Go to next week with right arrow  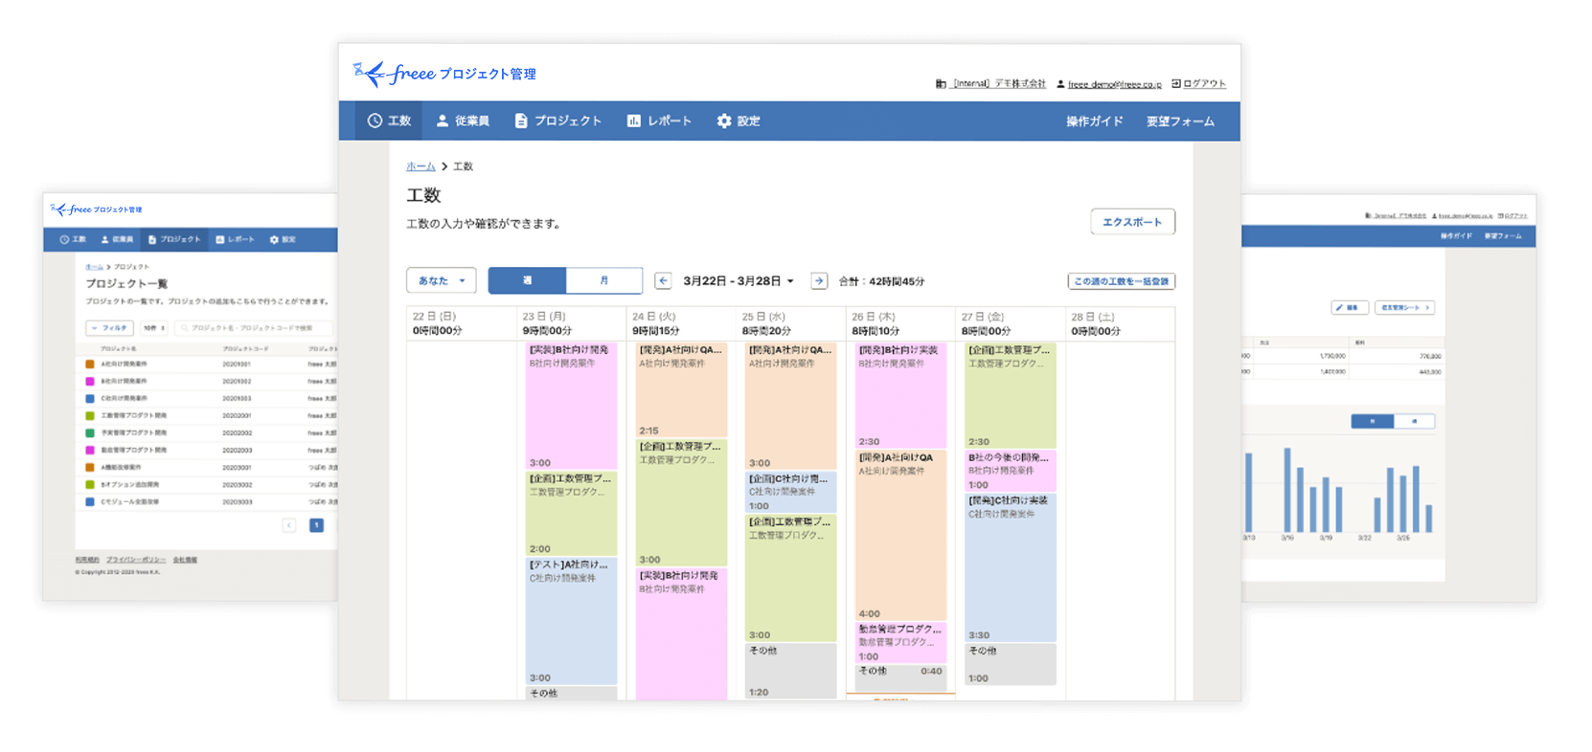click(x=819, y=280)
